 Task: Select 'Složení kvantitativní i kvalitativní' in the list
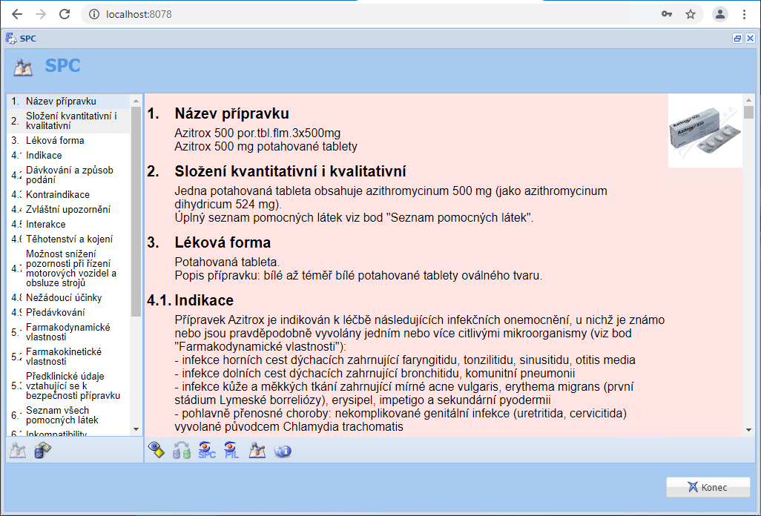pyautogui.click(x=69, y=121)
